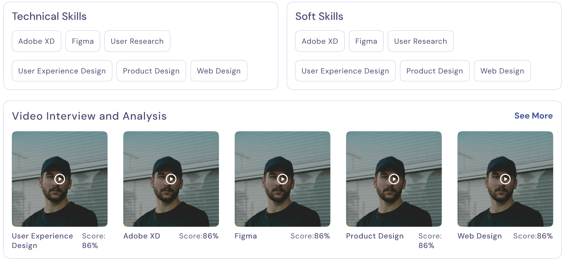Viewport: 564px width, 261px height.
Task: Pick Web Design tag in Soft Skills
Action: (x=502, y=71)
